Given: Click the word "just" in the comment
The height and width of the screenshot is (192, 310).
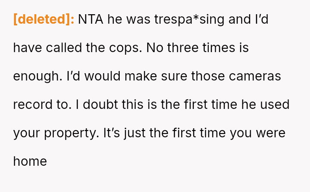Looking at the screenshot, I should tap(135, 133).
